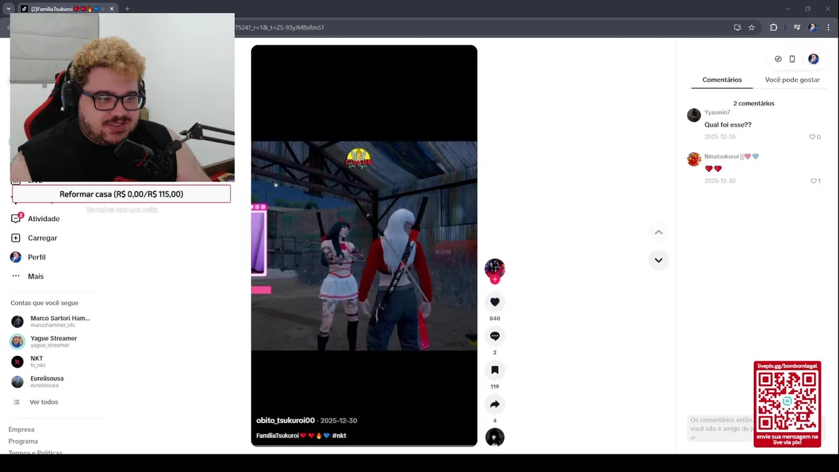Screen dimensions: 839x472
Task: Open the Chrome profile avatar
Action: click(813, 28)
